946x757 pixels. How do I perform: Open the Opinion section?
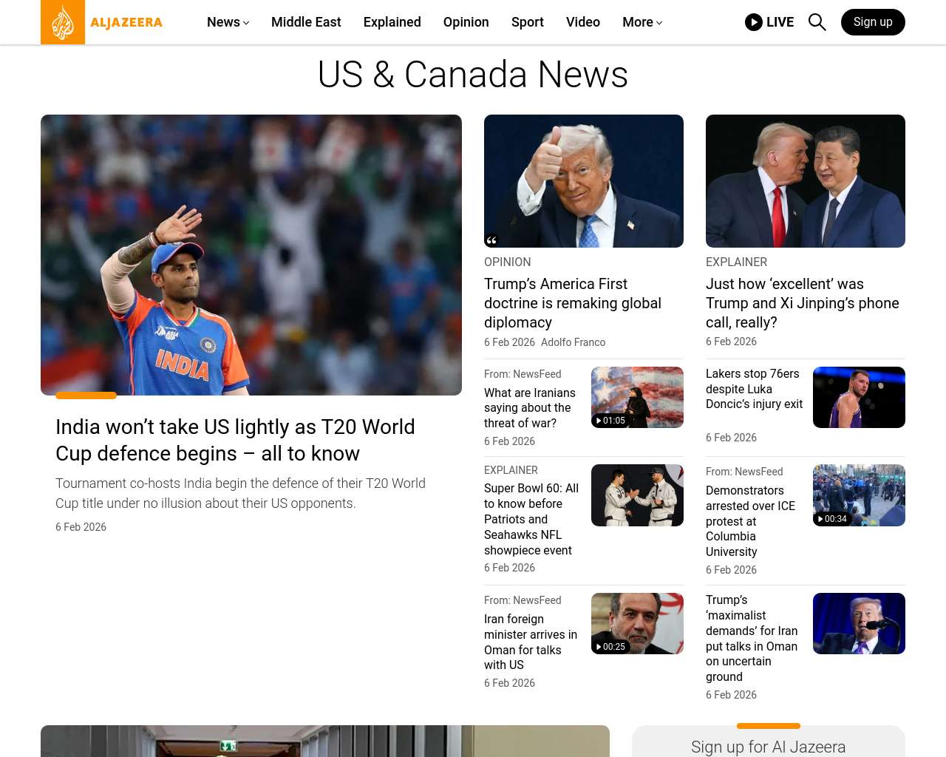pyautogui.click(x=466, y=22)
